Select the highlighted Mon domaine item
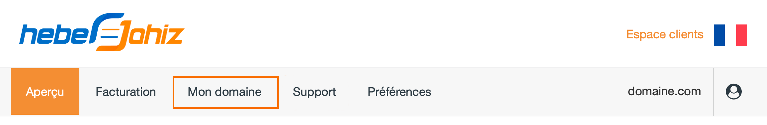This screenshot has height=125, width=767. pyautogui.click(x=225, y=92)
